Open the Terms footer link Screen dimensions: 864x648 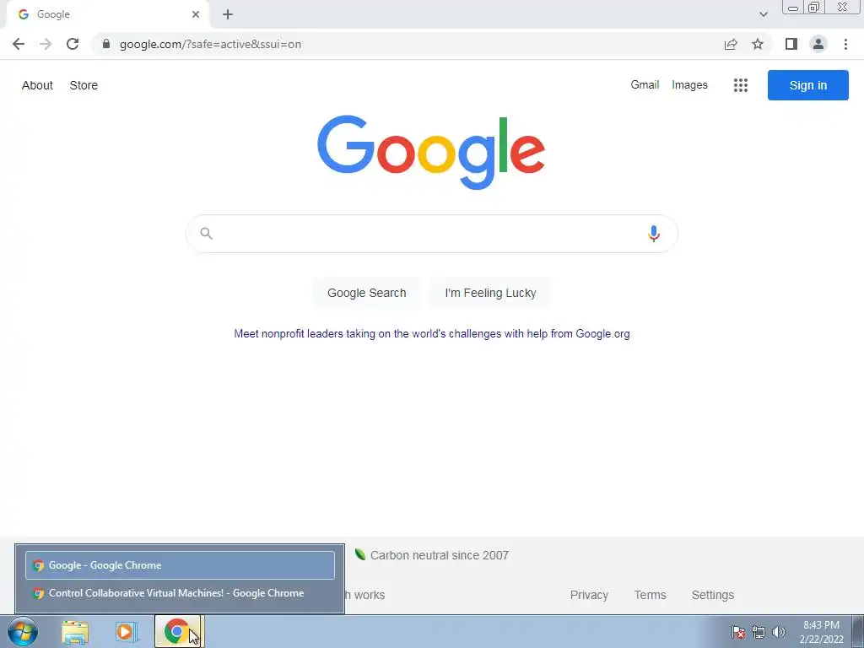click(650, 595)
